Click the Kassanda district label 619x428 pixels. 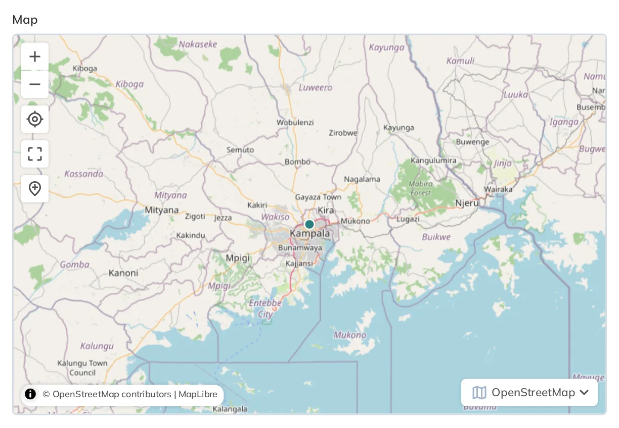(84, 174)
